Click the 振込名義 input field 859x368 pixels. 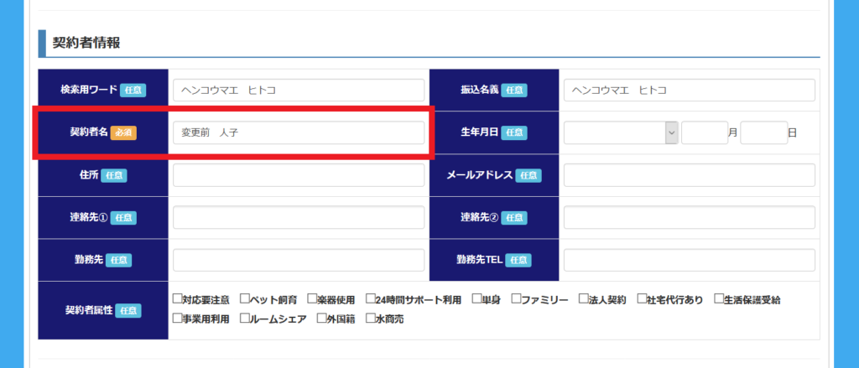690,91
